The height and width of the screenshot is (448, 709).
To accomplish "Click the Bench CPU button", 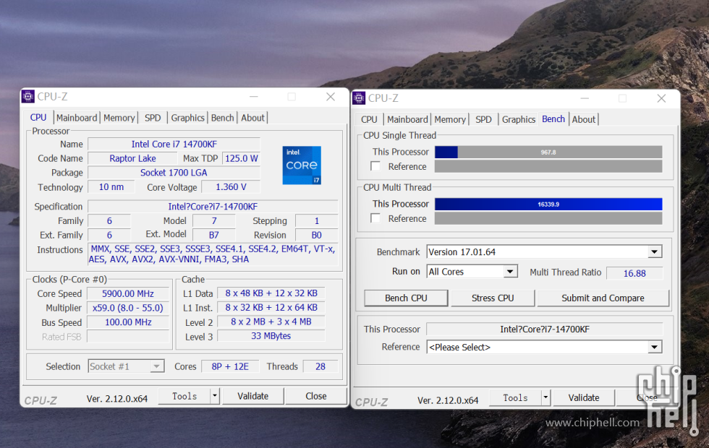I will [x=406, y=298].
